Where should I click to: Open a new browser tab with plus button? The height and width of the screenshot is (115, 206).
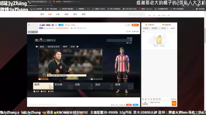pos(80,2)
